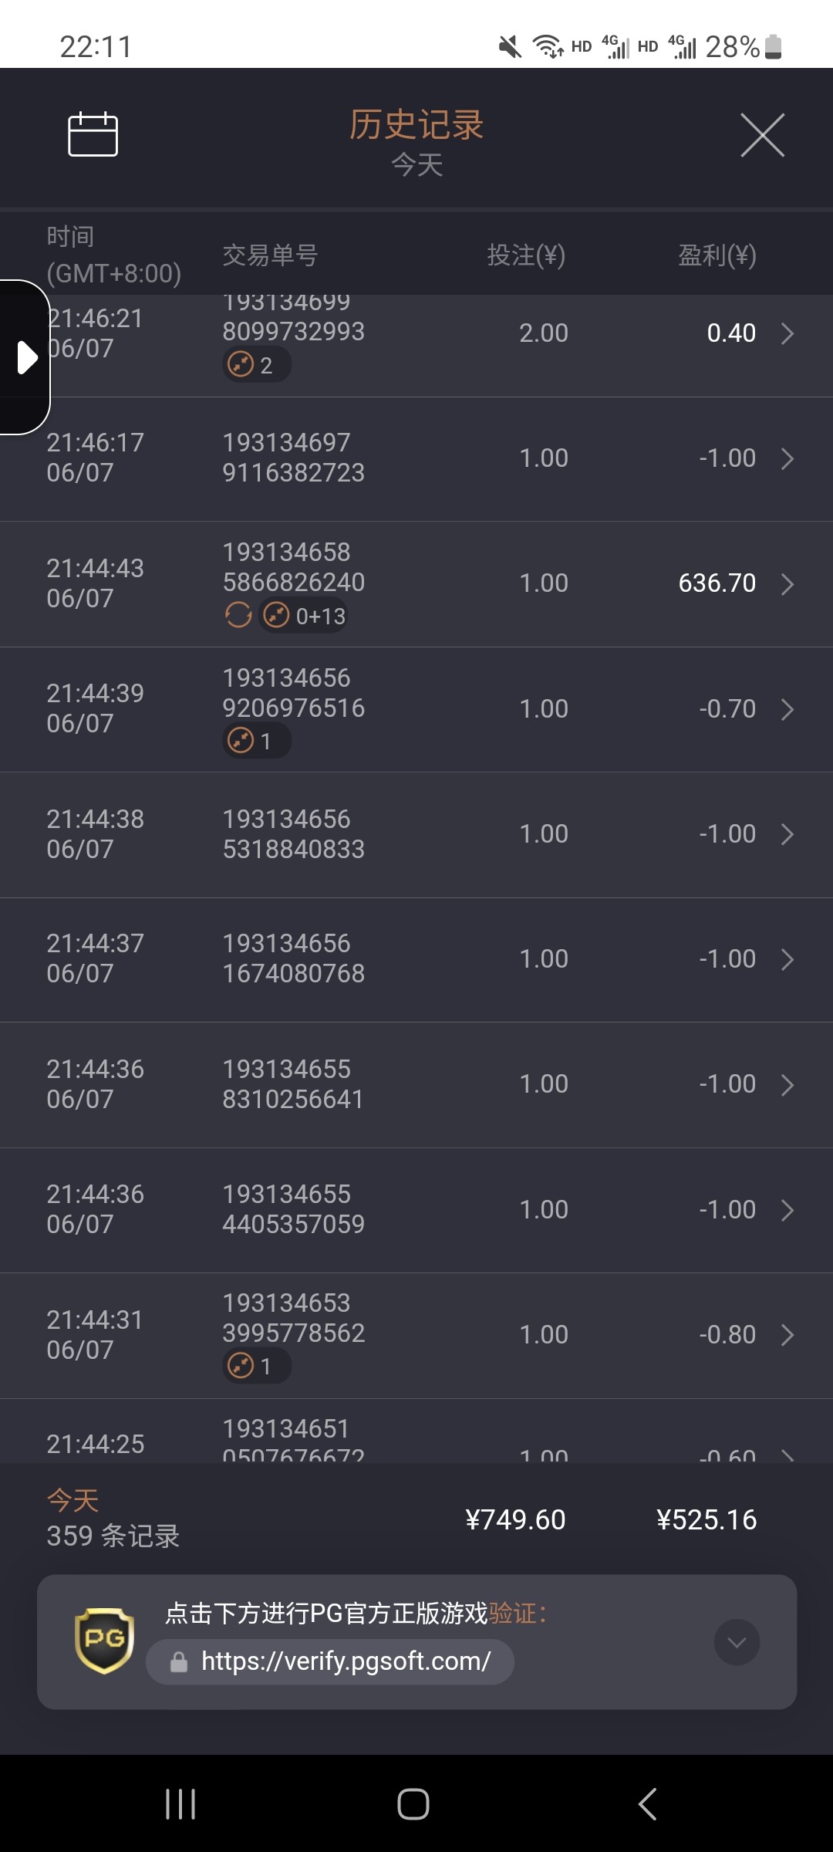833x1852 pixels.
Task: Expand the PG verification banner dropdown
Action: click(x=737, y=1642)
